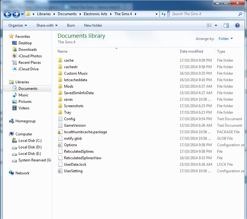Image resolution: width=247 pixels, height=219 pixels.
Task: Expand the arrow after The Sims 4 breadcrumb
Action: [135, 14]
